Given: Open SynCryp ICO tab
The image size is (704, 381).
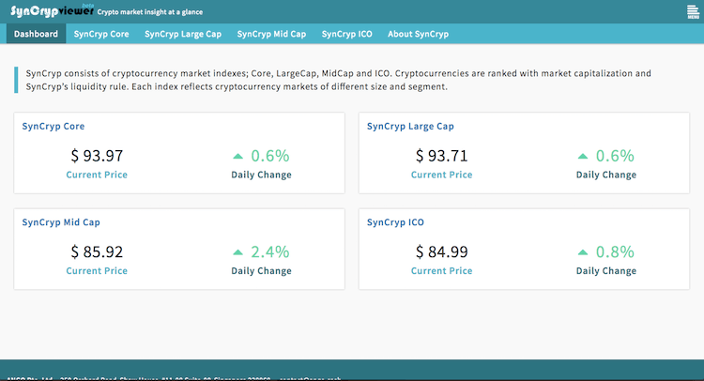Looking at the screenshot, I should 347,34.
